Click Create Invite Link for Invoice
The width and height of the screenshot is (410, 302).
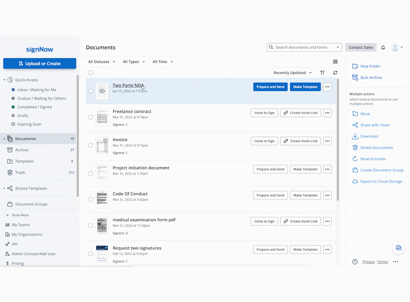(x=300, y=141)
